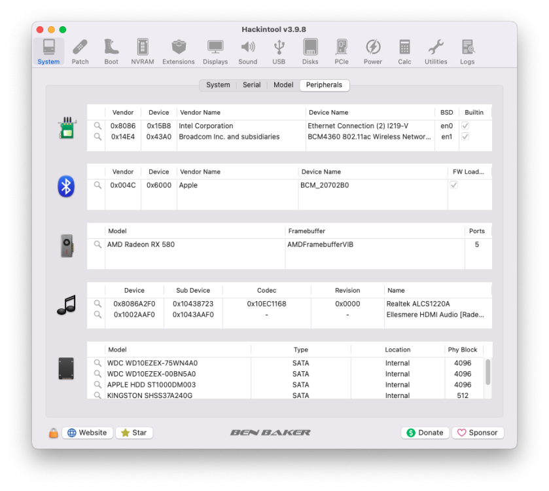Open the Utilities toolbar section

click(x=436, y=52)
